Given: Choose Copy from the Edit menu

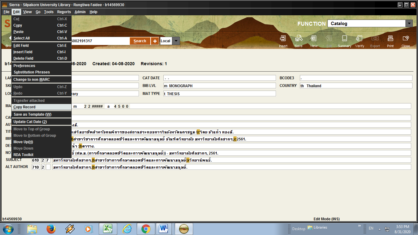Looking at the screenshot, I should 41,25.
